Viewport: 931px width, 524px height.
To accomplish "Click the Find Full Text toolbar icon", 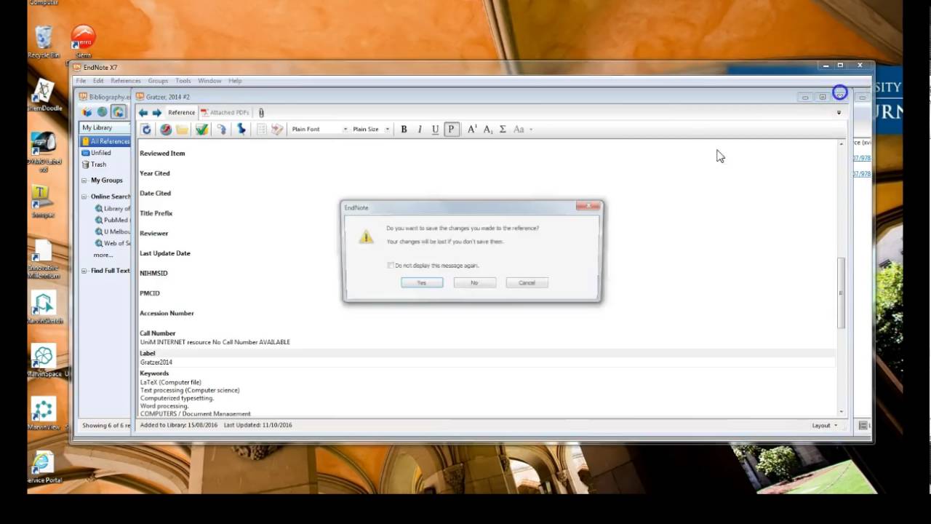I will [222, 130].
